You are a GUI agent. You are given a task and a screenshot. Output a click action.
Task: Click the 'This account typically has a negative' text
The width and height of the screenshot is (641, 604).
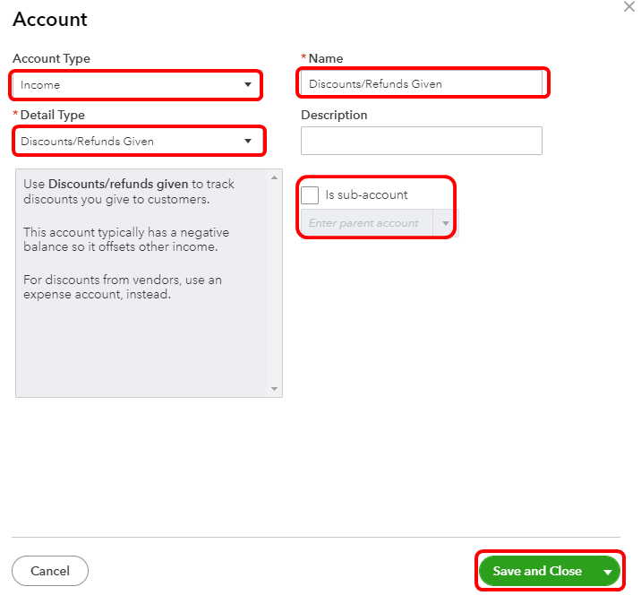tap(126, 239)
